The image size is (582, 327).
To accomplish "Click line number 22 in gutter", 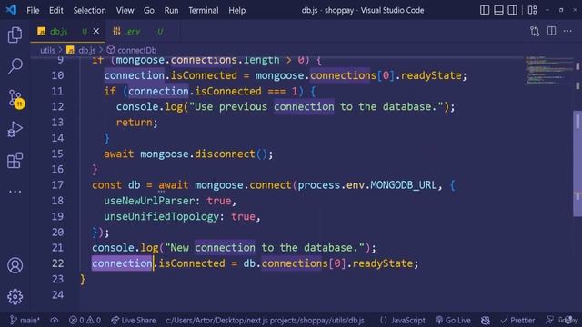I will [57, 263].
